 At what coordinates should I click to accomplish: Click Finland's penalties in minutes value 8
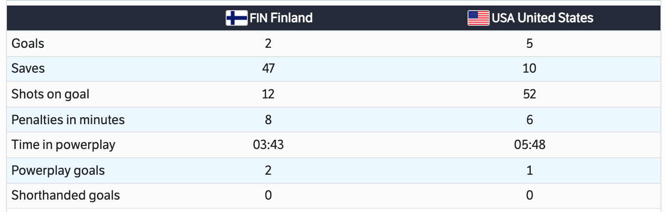click(x=268, y=120)
